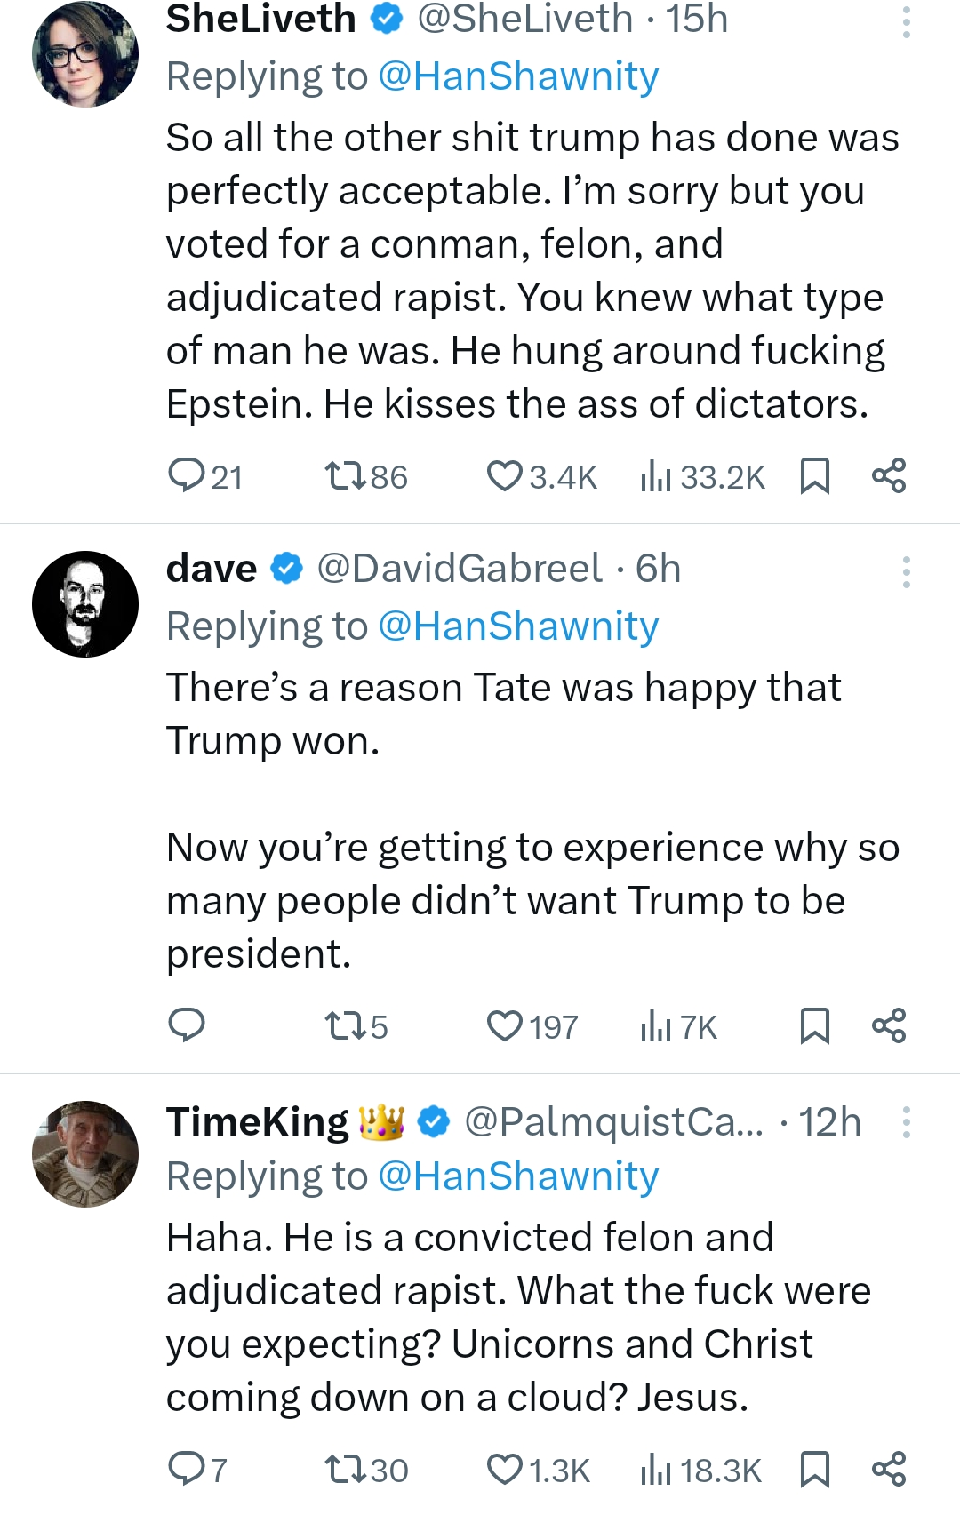Open replies on SheLiveth's tweet
The width and height of the screenshot is (960, 1515).
click(x=187, y=476)
